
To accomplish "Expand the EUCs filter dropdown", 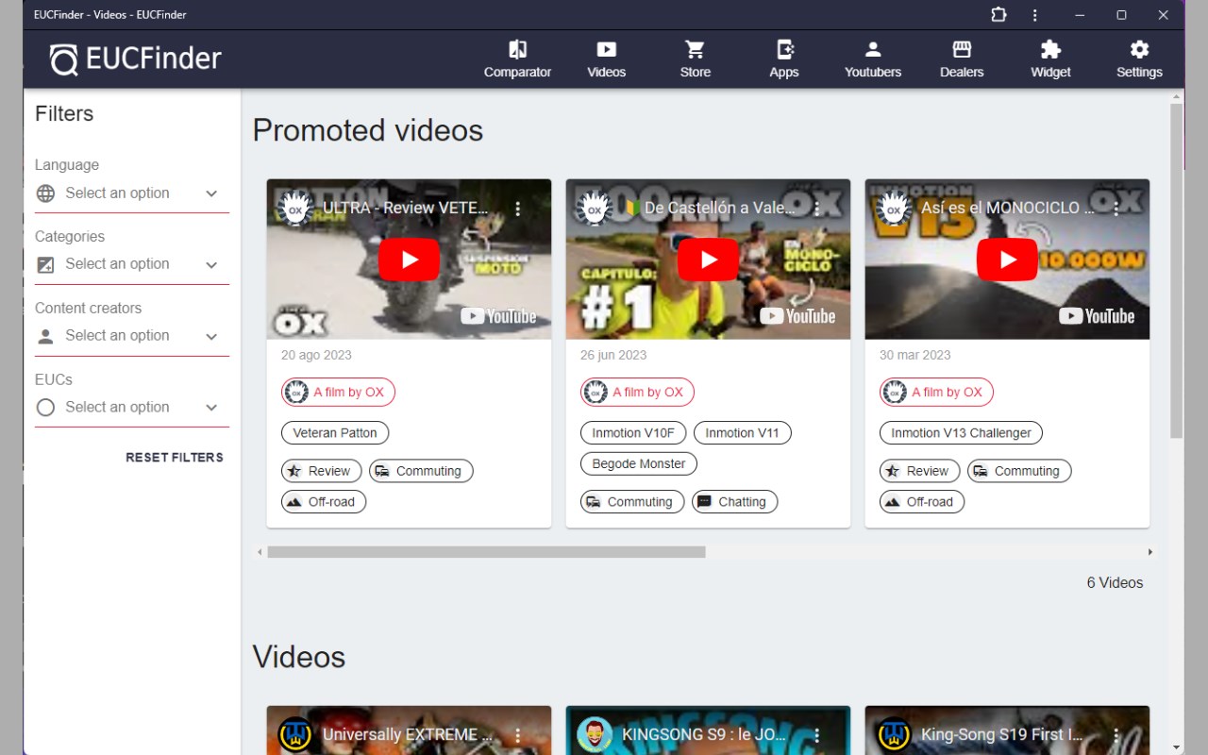I will click(132, 408).
